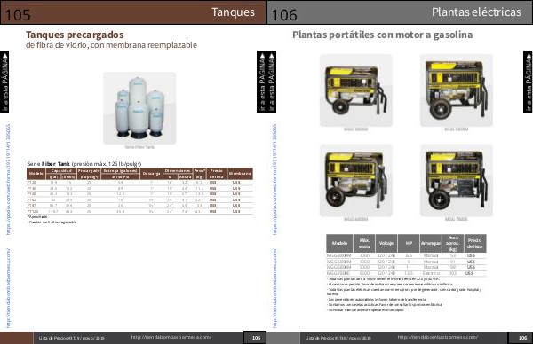Click the '106 Plantas eléctricas' gray header banner
This screenshot has width=533, height=344.
(400, 12)
